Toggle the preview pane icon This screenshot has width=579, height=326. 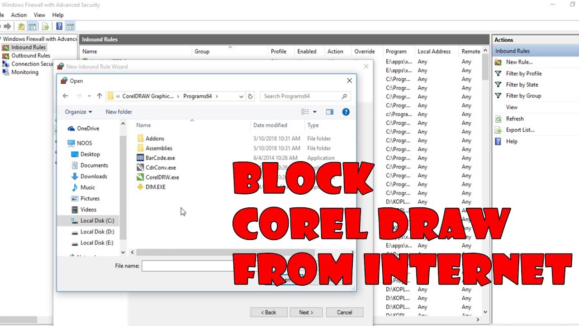pos(330,112)
